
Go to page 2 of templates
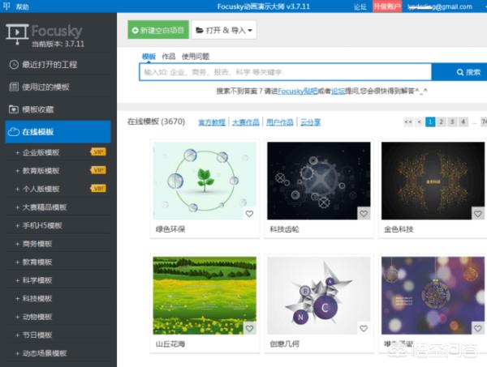click(441, 122)
